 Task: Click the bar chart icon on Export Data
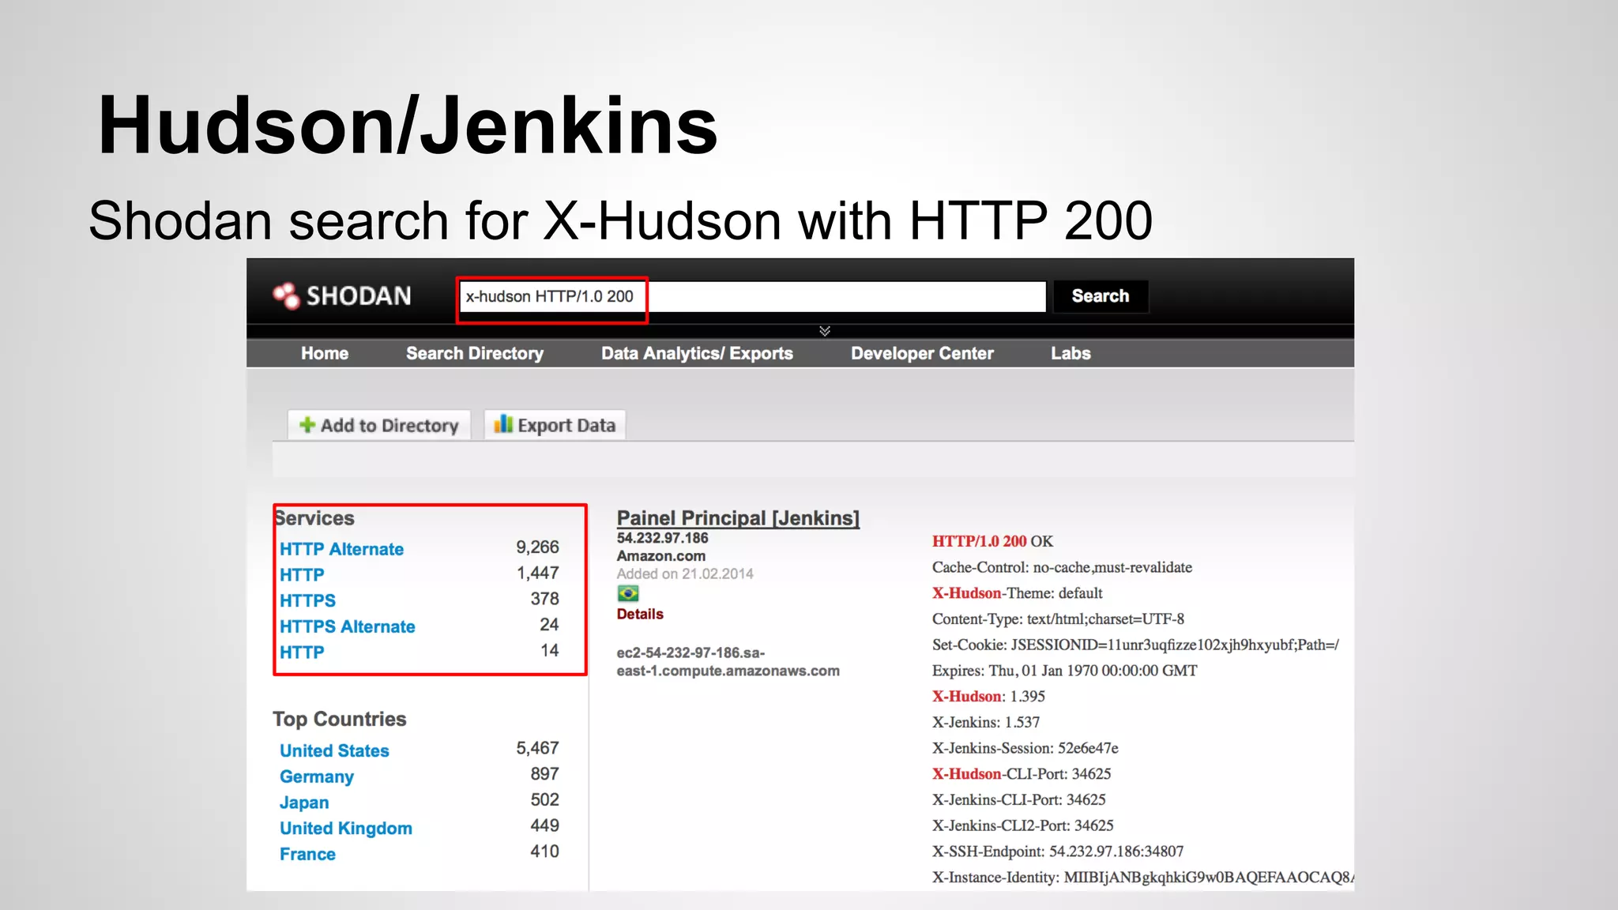click(x=503, y=424)
